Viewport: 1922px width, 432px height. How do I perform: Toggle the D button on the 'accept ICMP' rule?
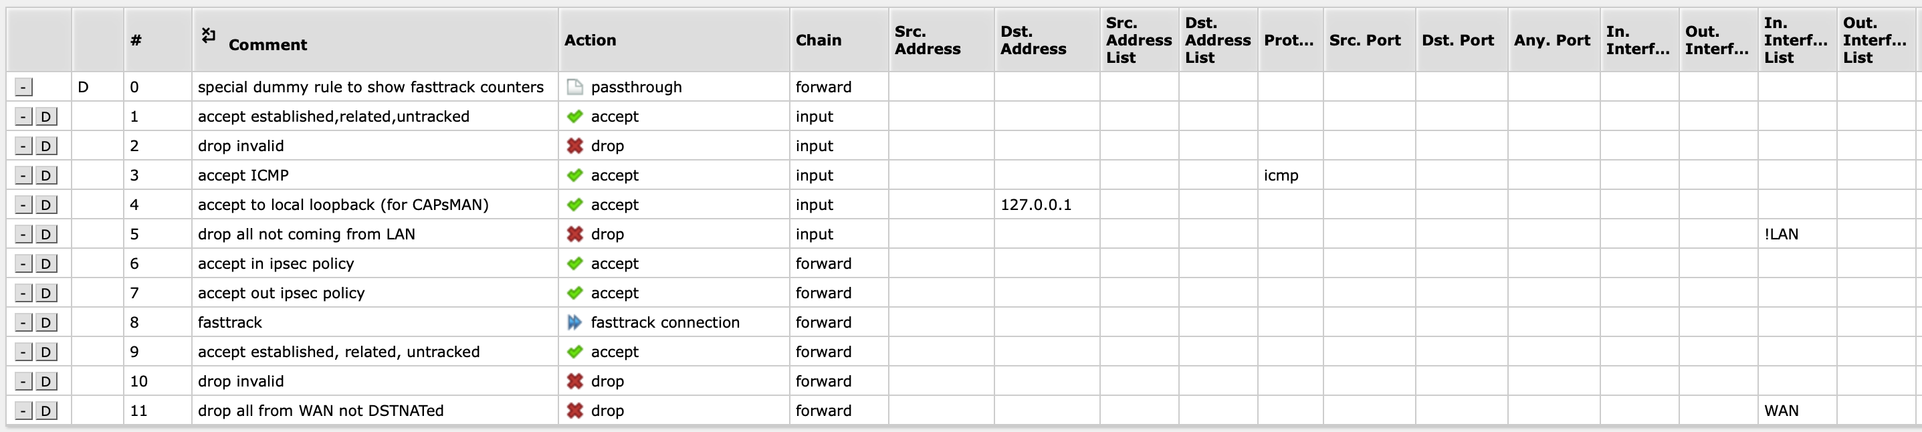click(x=46, y=175)
